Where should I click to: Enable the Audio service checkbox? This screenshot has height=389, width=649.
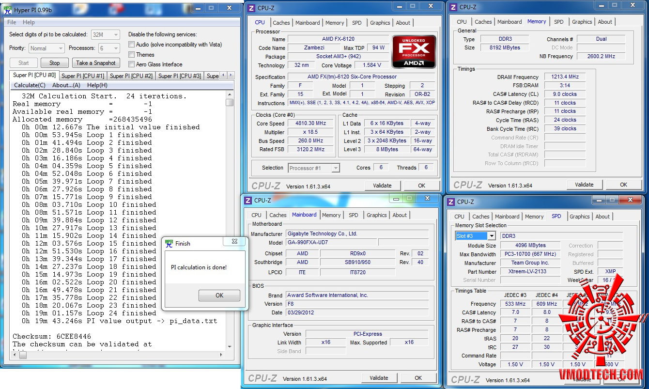tap(132, 45)
